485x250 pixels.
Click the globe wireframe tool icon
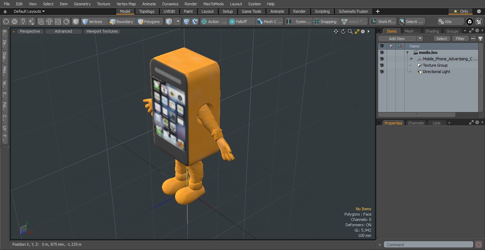[15, 22]
